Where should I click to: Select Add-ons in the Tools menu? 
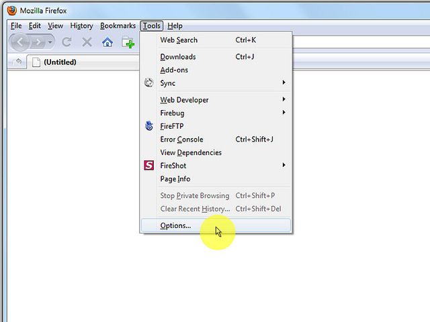[x=174, y=70]
